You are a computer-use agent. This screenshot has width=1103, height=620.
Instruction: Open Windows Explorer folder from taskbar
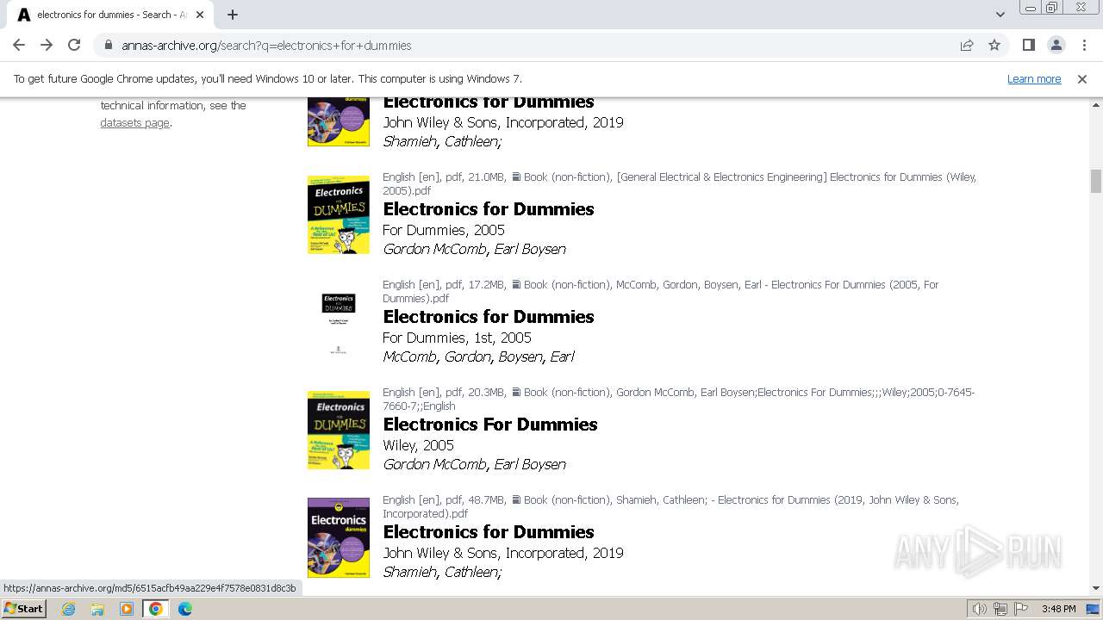[x=97, y=609]
